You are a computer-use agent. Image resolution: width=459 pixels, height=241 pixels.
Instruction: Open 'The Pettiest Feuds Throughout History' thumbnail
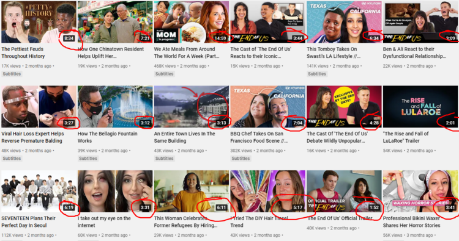point(39,22)
